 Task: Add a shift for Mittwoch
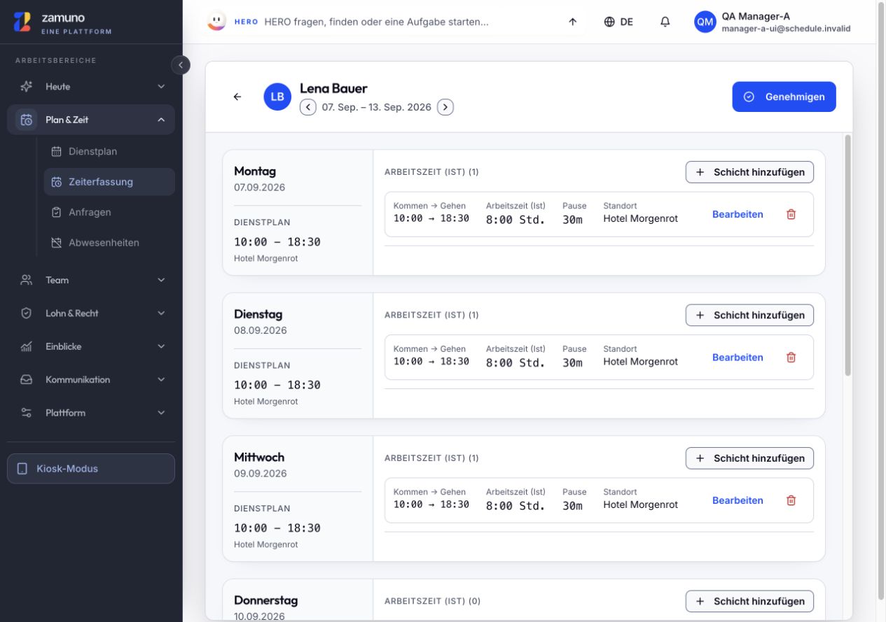point(749,458)
